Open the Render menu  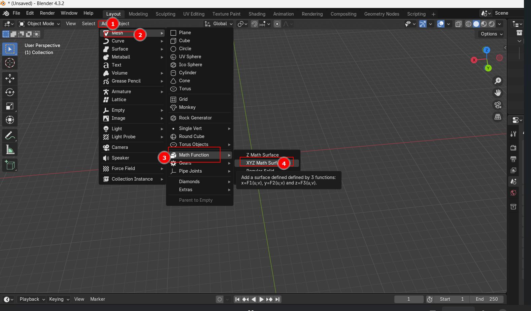coord(47,13)
